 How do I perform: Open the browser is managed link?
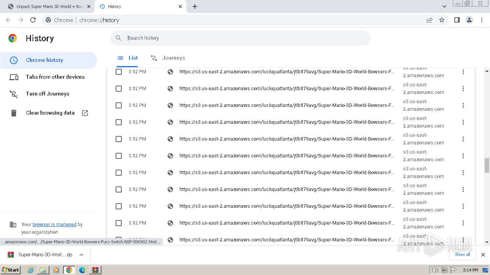pyautogui.click(x=54, y=225)
